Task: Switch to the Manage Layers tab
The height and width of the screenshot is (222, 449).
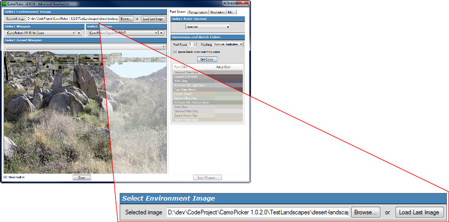Action: click(198, 12)
